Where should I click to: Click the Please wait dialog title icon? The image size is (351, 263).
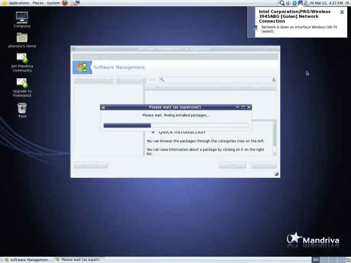[x=103, y=107]
